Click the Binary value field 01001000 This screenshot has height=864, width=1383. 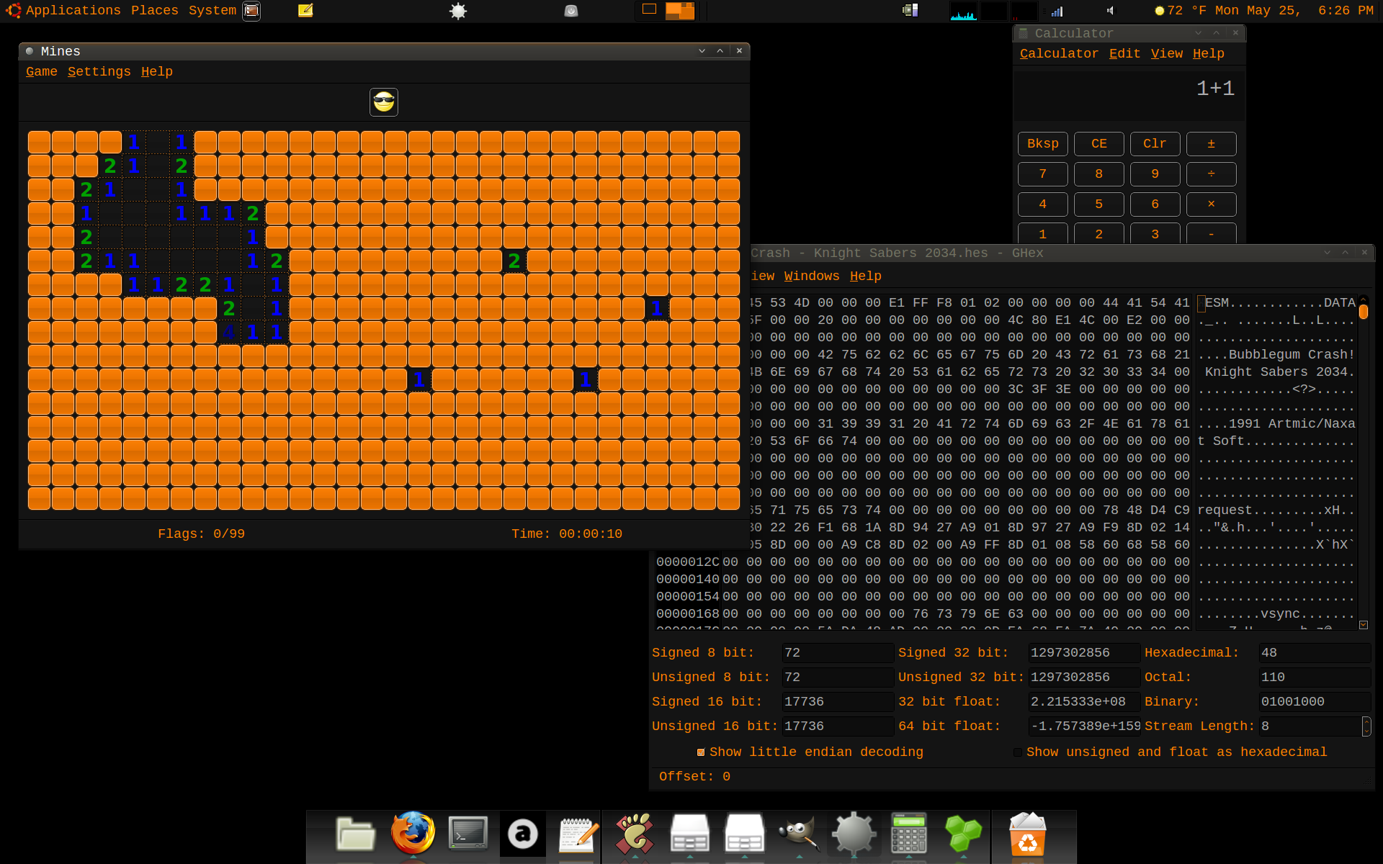coord(1315,702)
